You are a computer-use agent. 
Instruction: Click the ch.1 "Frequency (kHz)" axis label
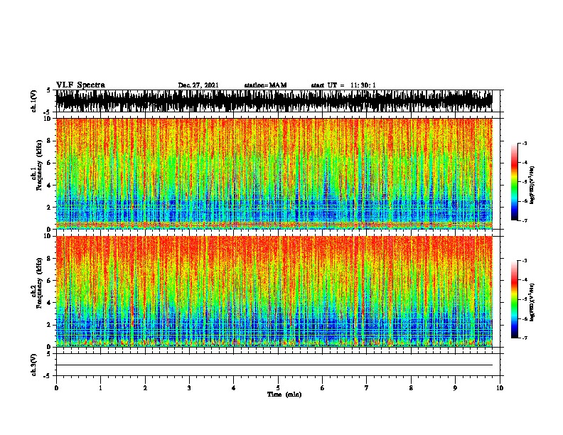pyautogui.click(x=39, y=166)
